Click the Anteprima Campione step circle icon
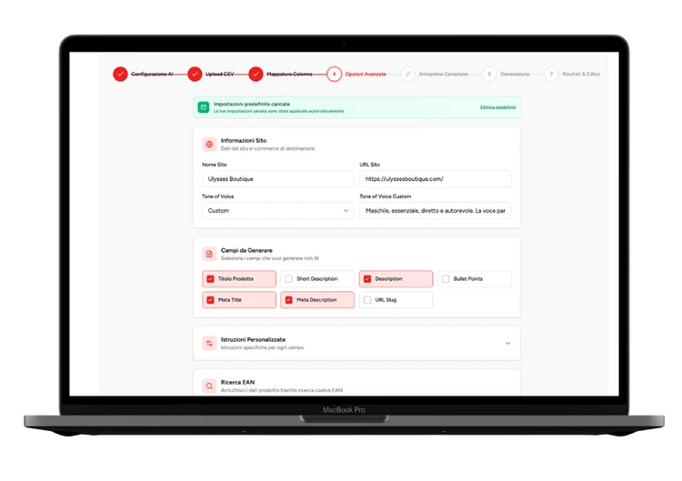Image resolution: width=682 pixels, height=481 pixels. coord(407,74)
